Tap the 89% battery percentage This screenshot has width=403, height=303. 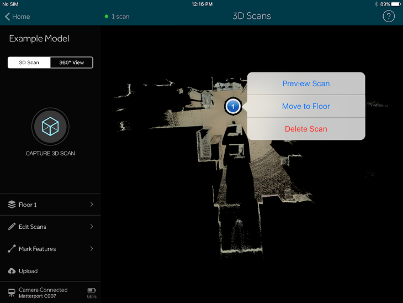tap(385, 4)
